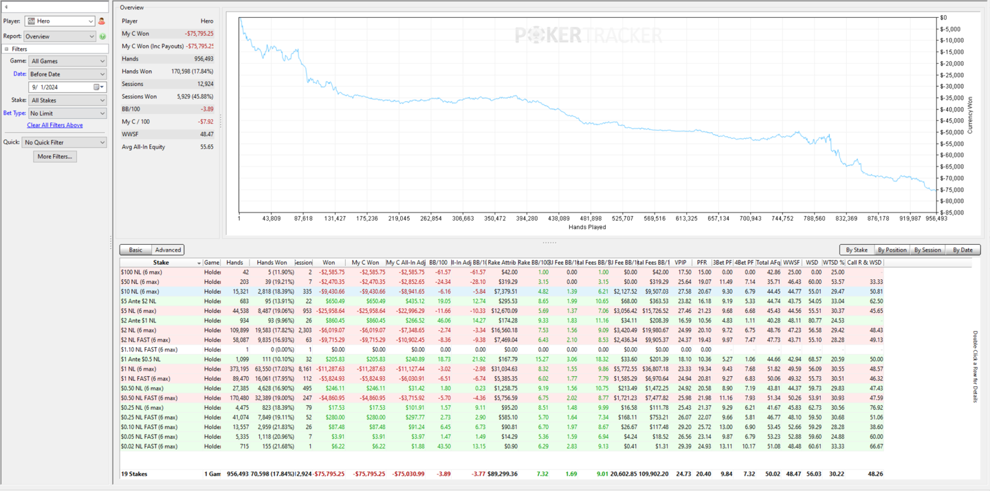Click the red player profile icon
Image resolution: width=990 pixels, height=491 pixels.
point(102,21)
